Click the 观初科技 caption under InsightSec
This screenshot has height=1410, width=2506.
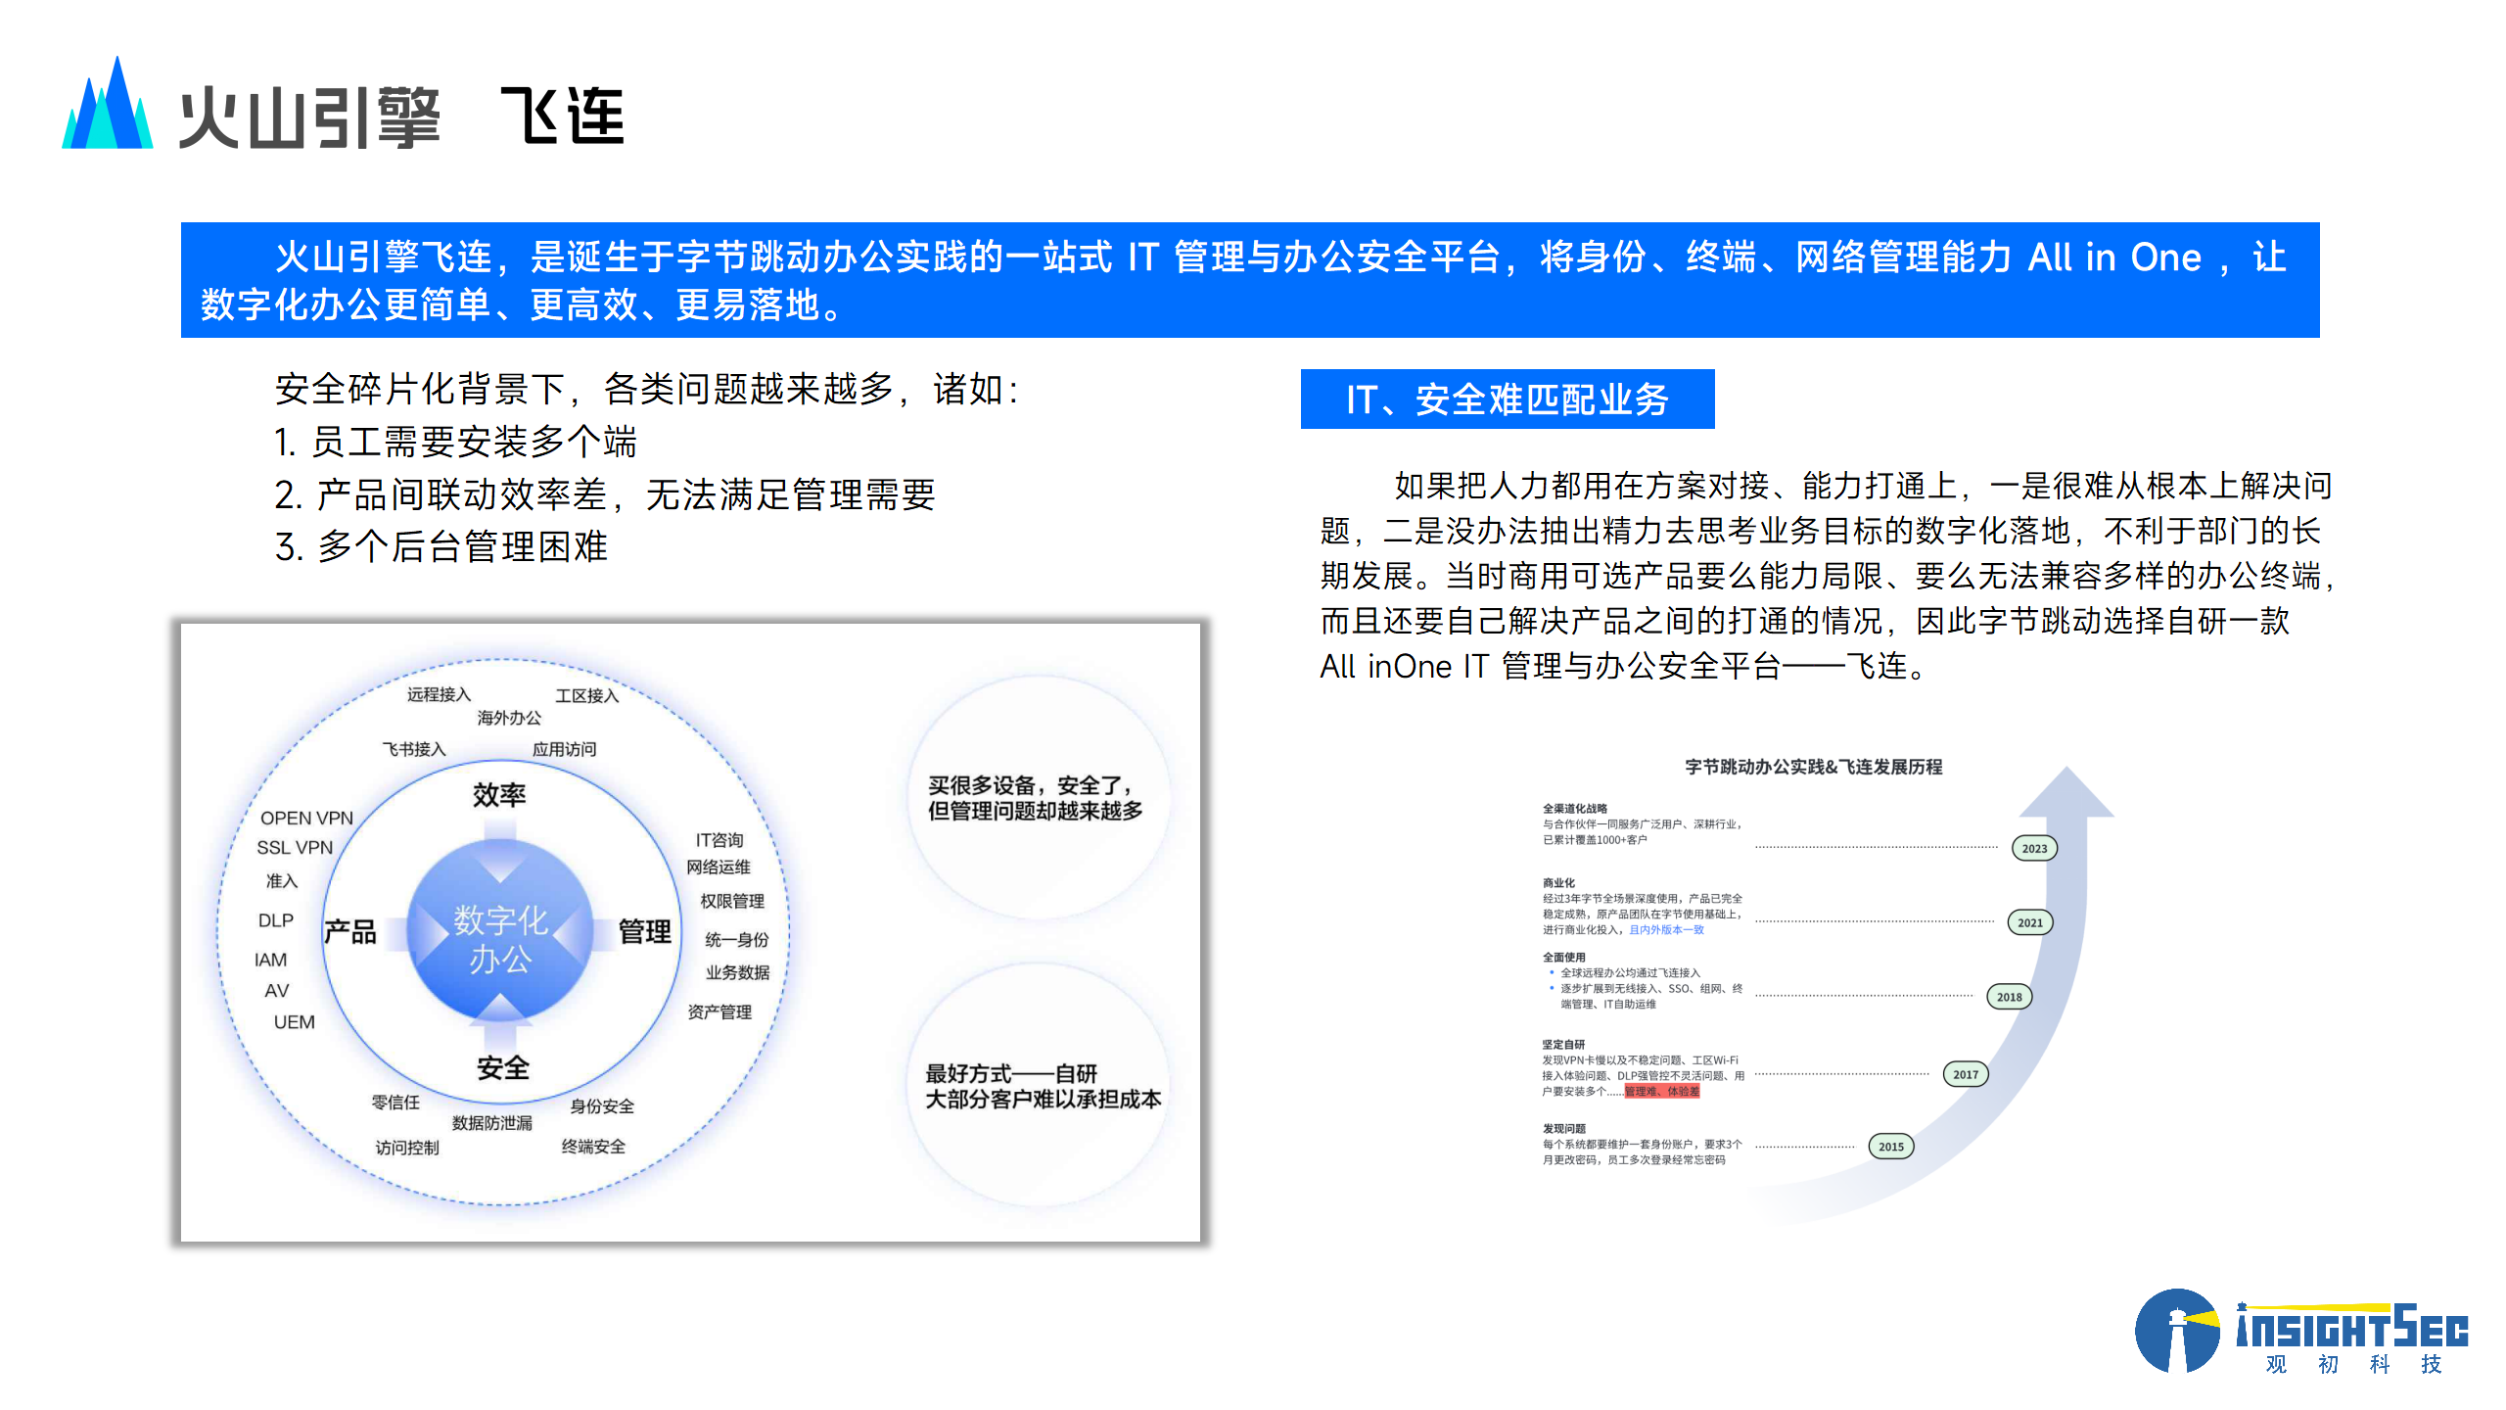tap(2352, 1364)
